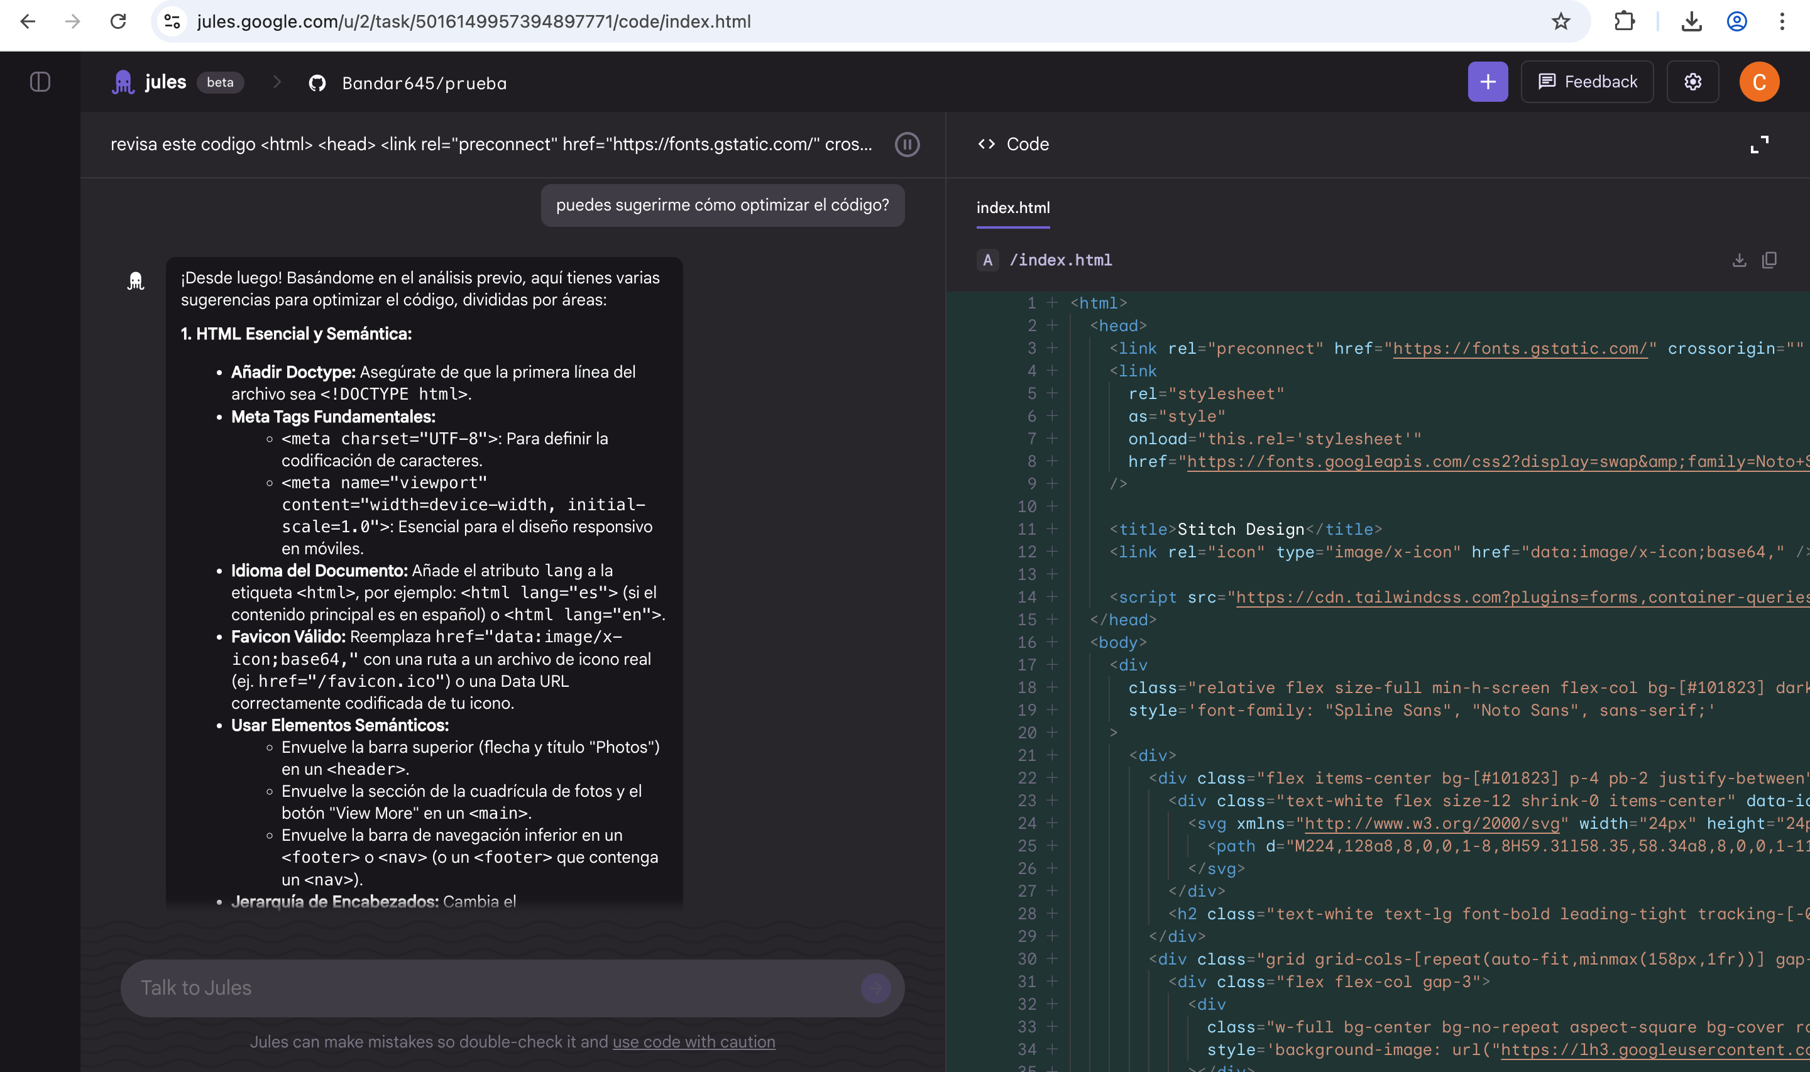This screenshot has width=1810, height=1072.
Task: Copy index.html contents to clipboard
Action: tap(1770, 260)
